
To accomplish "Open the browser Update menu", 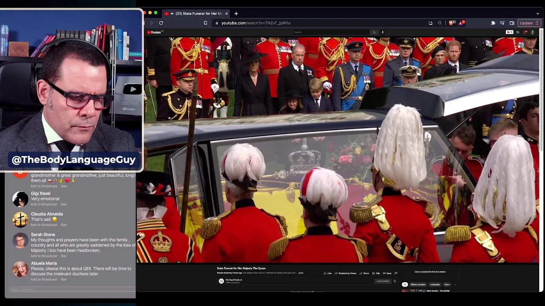I will [529, 23].
